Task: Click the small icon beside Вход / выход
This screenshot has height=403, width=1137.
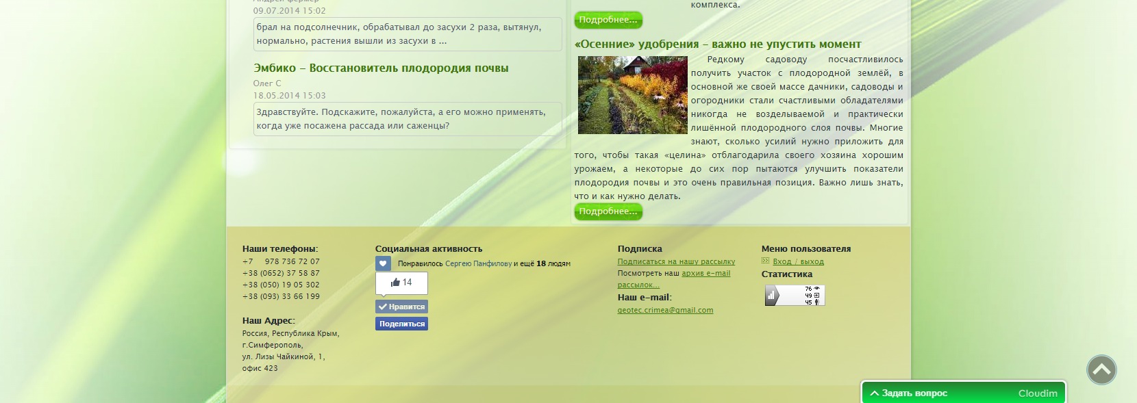Action: (x=766, y=261)
